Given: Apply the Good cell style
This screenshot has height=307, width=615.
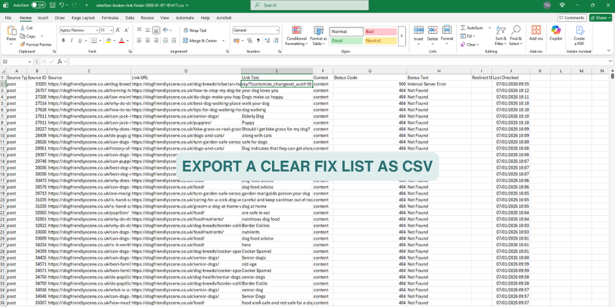Looking at the screenshot, I should pos(347,41).
